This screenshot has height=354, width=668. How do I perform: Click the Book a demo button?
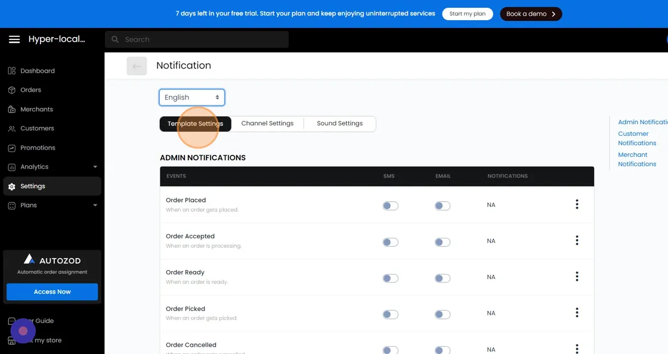[531, 14]
